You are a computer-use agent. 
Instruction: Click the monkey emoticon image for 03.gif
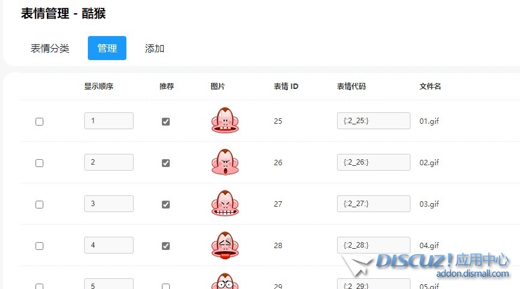tap(225, 203)
